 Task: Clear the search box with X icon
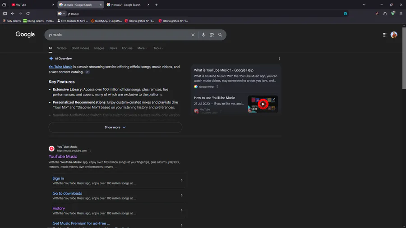click(x=193, y=35)
